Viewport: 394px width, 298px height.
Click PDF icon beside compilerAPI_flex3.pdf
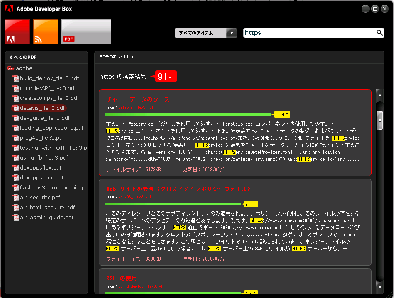click(x=16, y=88)
